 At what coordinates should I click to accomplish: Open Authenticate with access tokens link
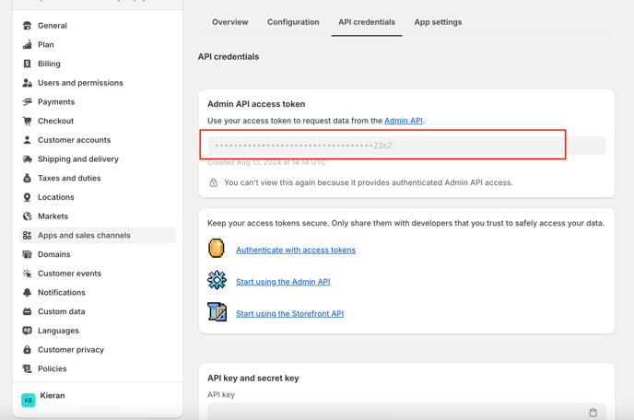click(x=295, y=250)
